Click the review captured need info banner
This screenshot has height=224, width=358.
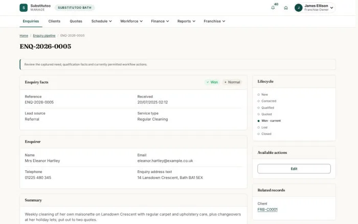pyautogui.click(x=177, y=64)
